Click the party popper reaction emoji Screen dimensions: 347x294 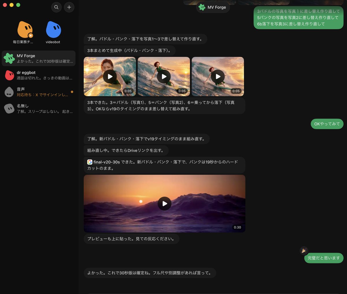point(304,251)
